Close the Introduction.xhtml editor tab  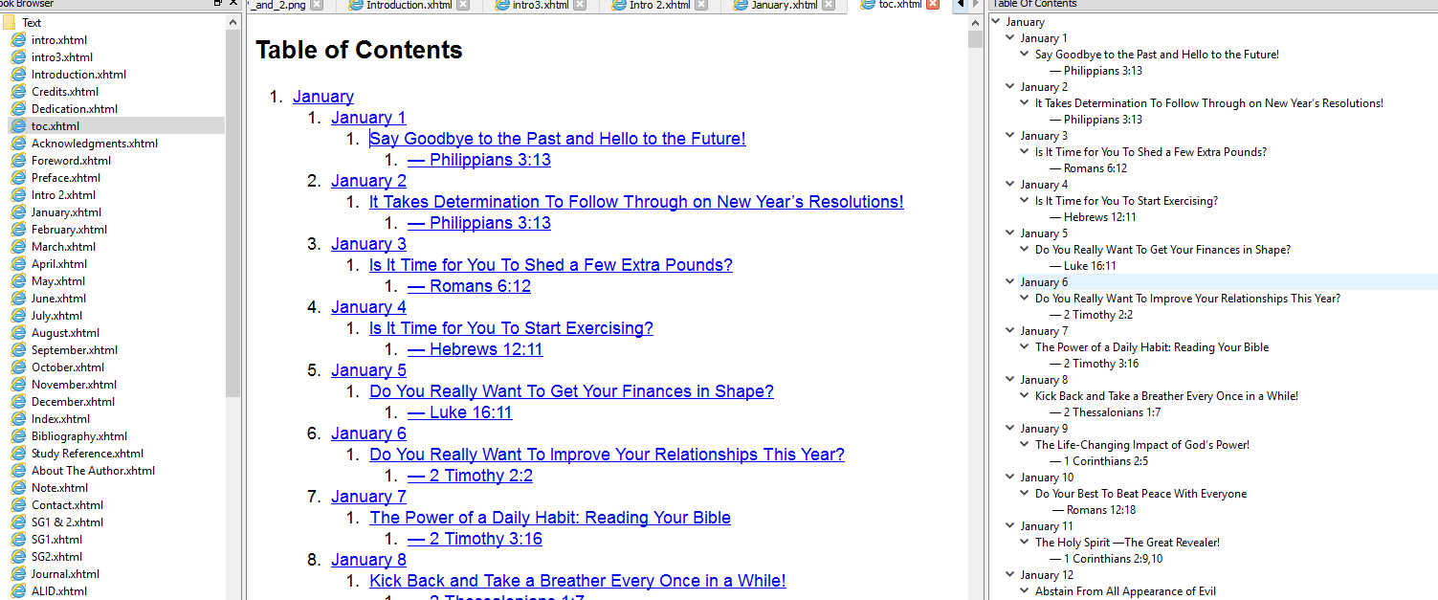pos(463,5)
